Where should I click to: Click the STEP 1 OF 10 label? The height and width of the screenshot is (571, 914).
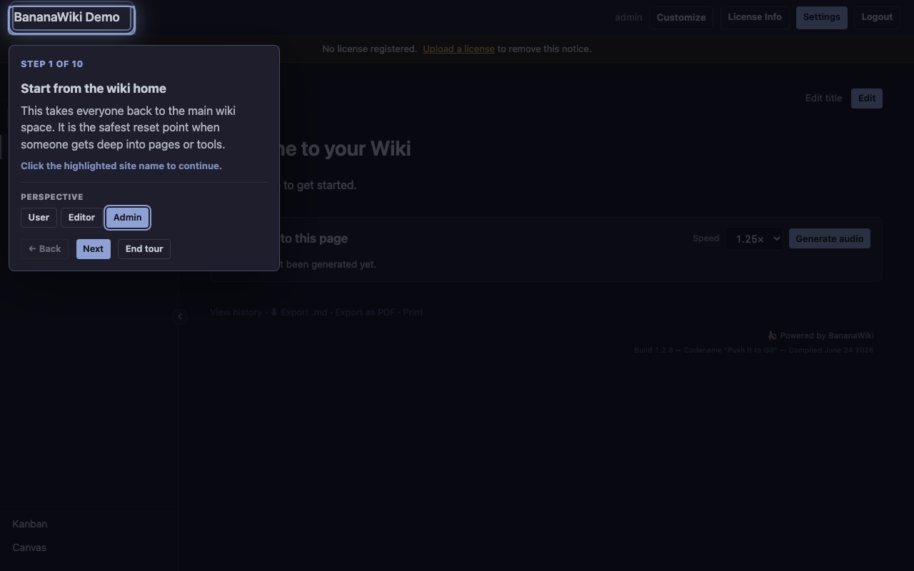[x=51, y=64]
